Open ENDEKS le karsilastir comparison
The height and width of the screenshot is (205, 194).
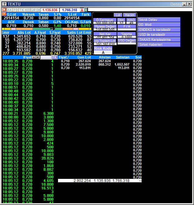(159, 30)
